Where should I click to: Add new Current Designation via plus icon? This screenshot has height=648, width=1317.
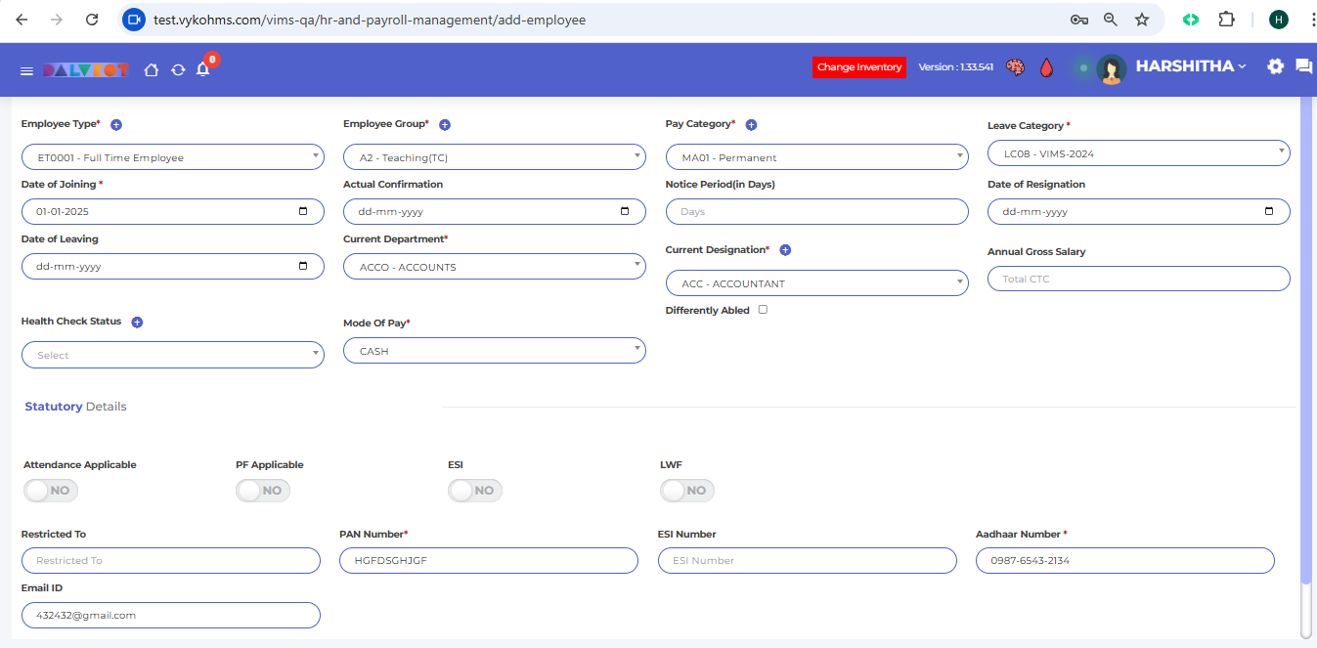click(785, 250)
